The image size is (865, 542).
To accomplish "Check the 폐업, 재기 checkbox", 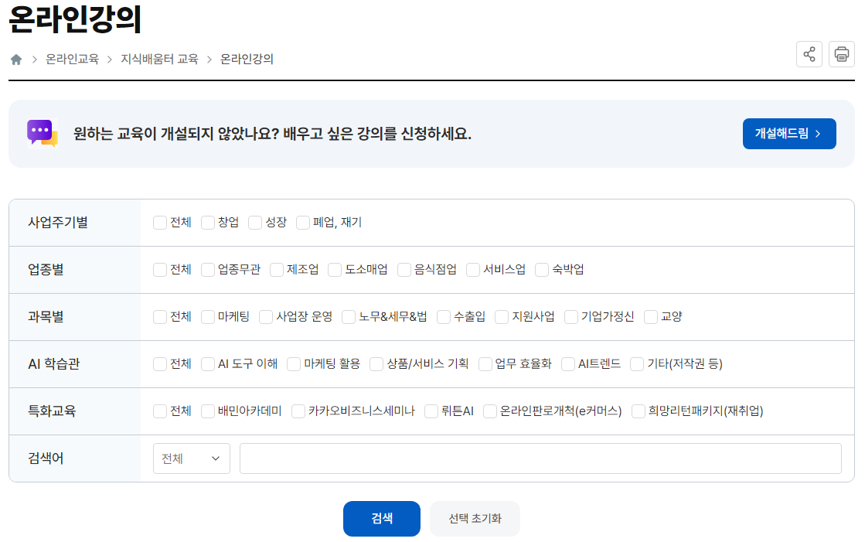I will 303,223.
